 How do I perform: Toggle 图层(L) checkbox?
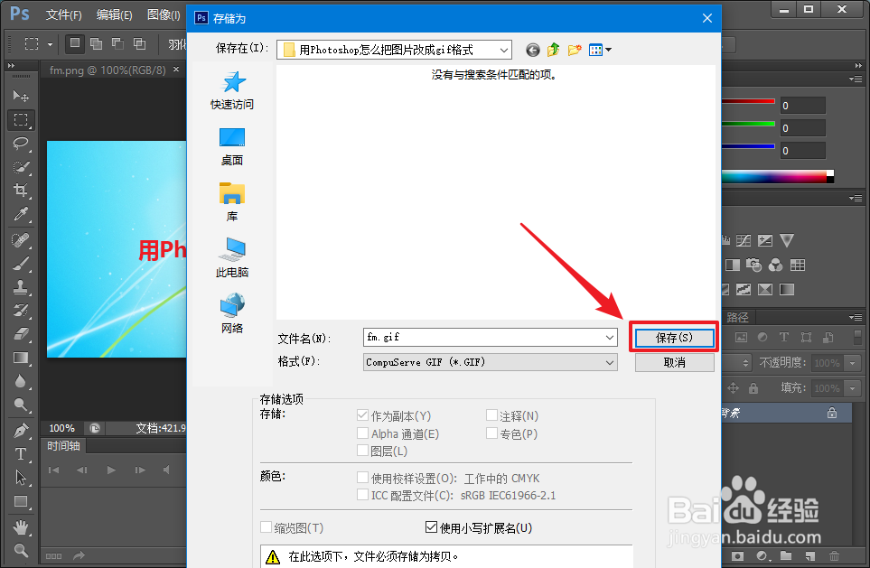coord(363,451)
